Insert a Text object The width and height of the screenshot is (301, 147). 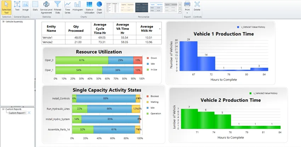17,6
